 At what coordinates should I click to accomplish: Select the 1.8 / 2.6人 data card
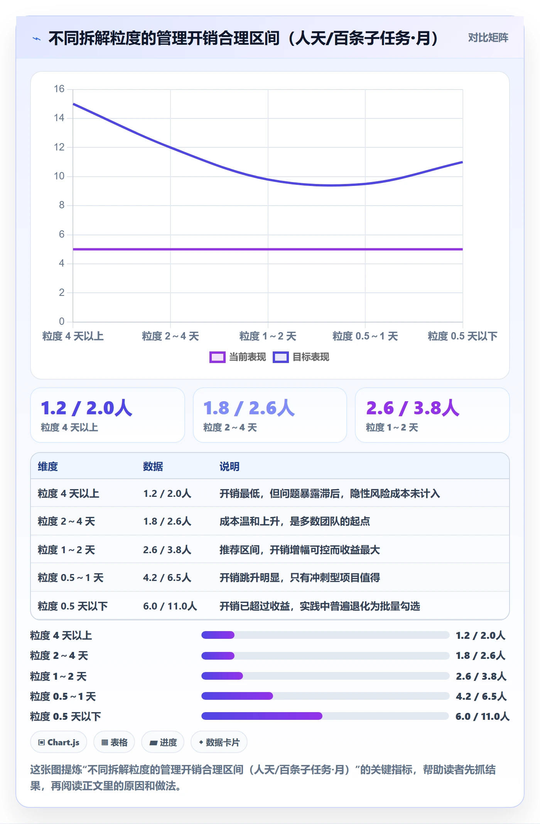tap(270, 415)
